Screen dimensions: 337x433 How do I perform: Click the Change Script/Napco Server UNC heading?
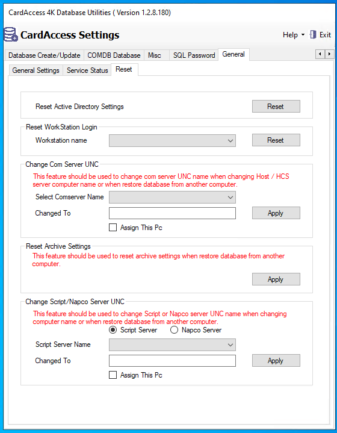[75, 302]
